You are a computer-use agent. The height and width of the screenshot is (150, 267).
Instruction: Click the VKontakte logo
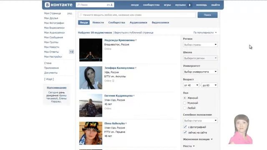58,5
